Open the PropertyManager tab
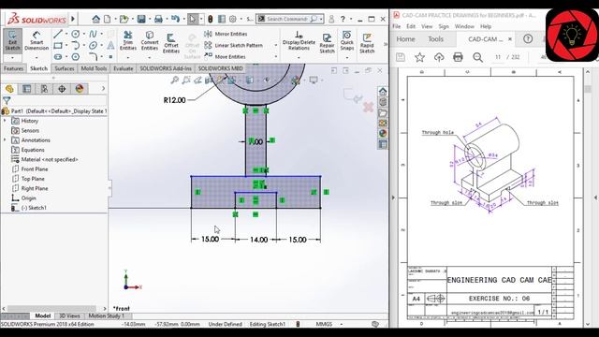The height and width of the screenshot is (337, 599). pos(27,89)
